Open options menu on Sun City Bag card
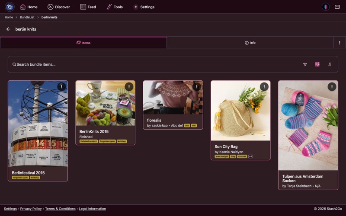Image resolution: width=346 pixels, height=216 pixels. tap(264, 87)
